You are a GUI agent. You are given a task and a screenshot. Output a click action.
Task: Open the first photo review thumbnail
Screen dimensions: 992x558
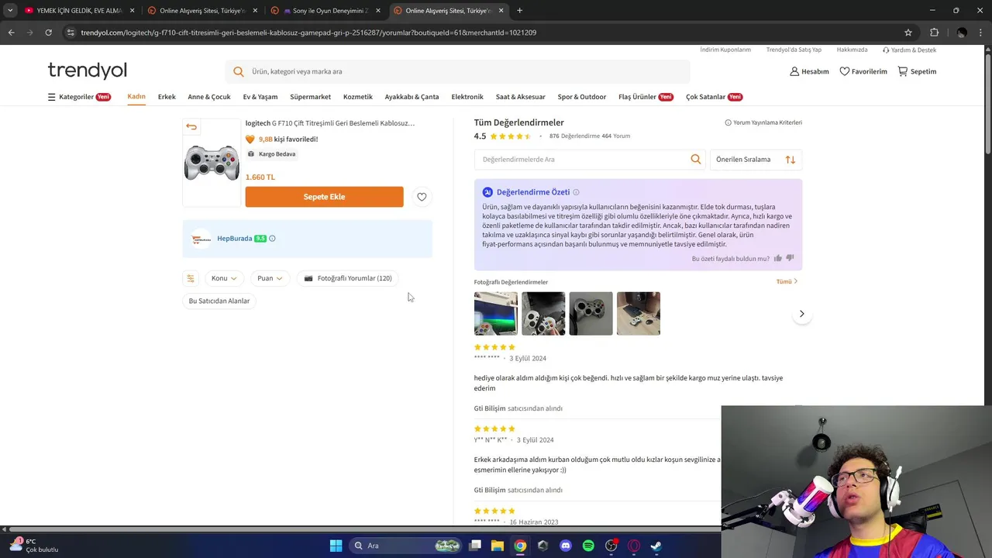(496, 314)
